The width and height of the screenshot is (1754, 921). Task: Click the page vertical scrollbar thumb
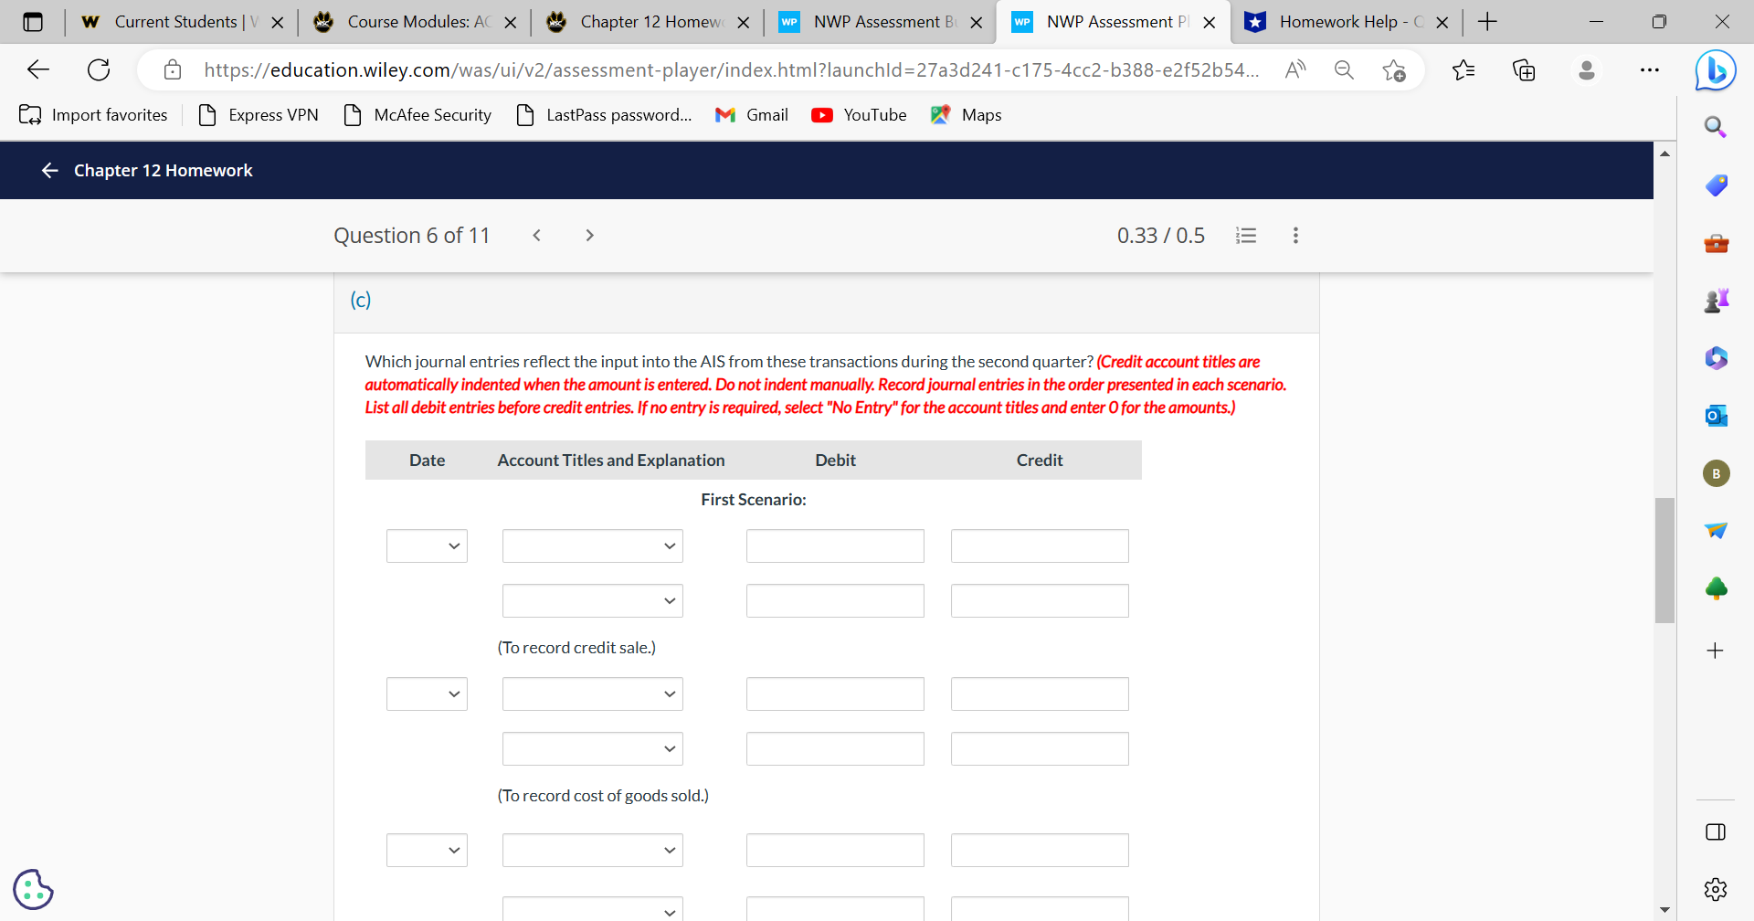pyautogui.click(x=1664, y=560)
